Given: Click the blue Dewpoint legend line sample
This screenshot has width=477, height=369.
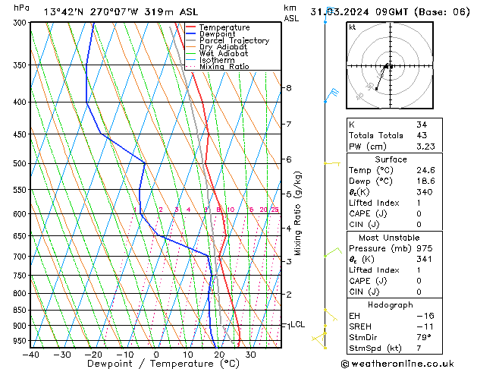Looking at the screenshot, I should tap(191, 33).
